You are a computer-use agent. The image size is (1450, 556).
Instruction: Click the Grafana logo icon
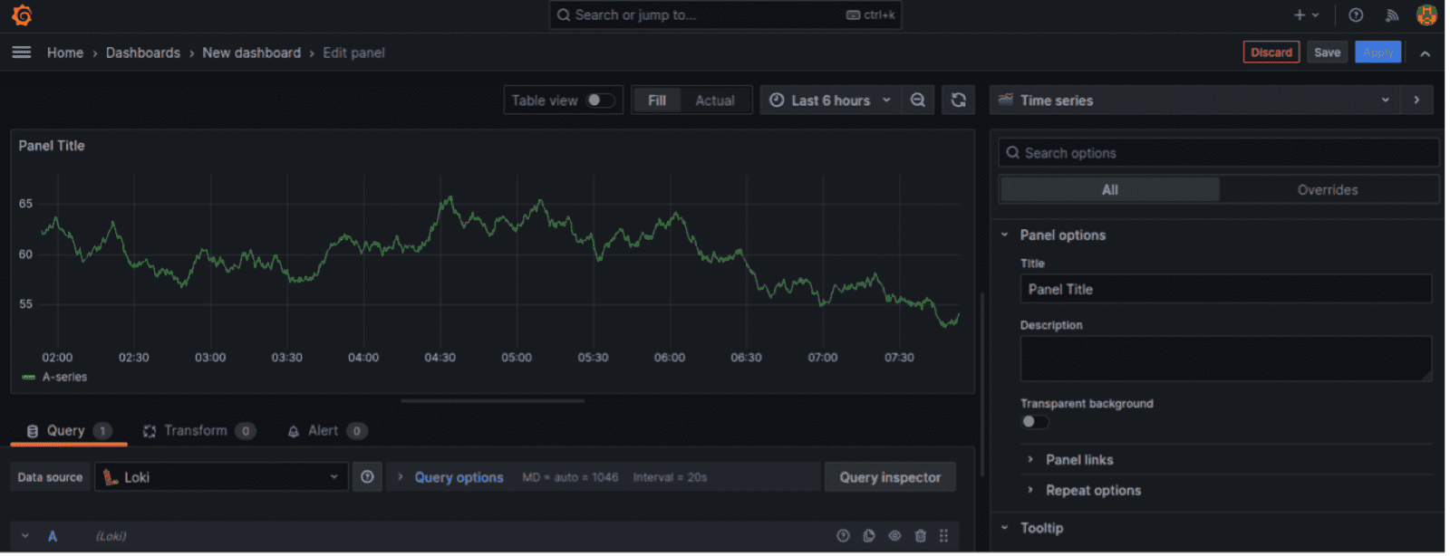tap(22, 15)
